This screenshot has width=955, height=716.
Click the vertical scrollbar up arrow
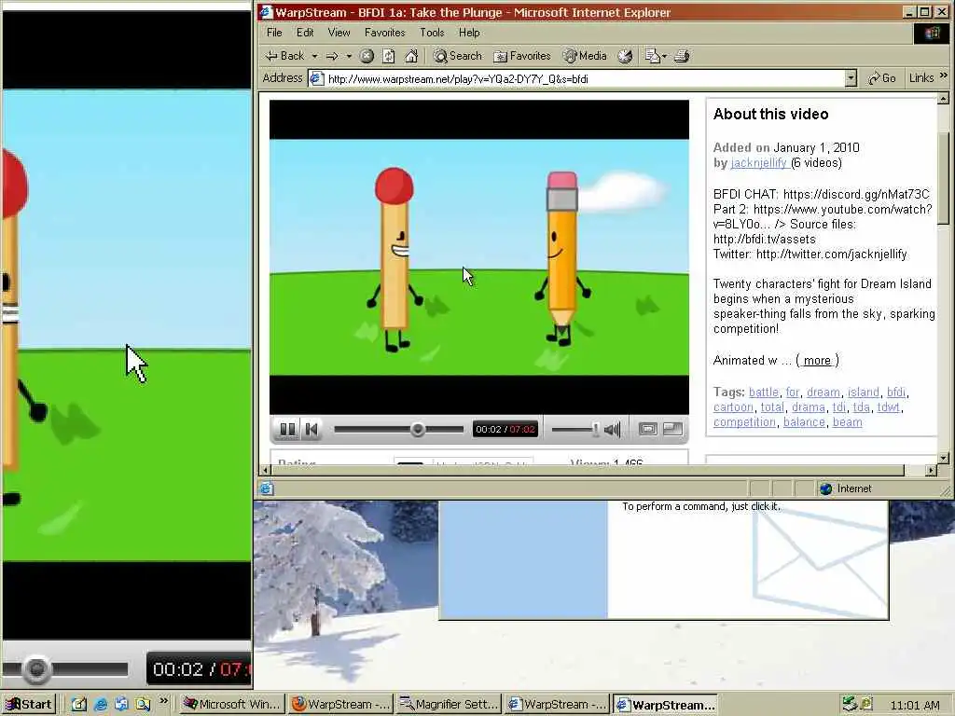pyautogui.click(x=944, y=98)
